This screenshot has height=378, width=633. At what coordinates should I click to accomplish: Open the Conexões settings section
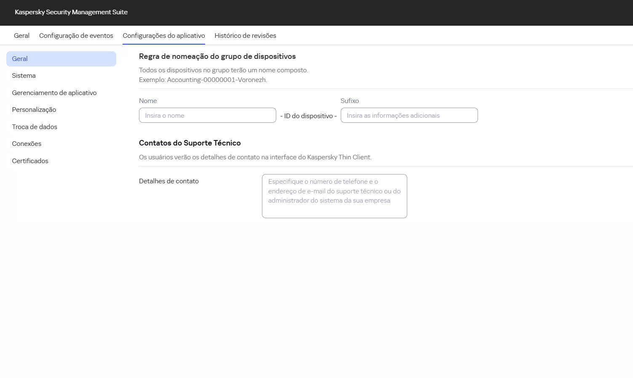click(27, 143)
